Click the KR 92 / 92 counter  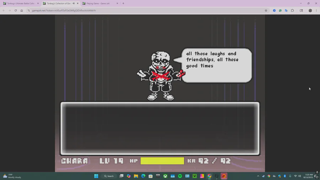pos(209,161)
